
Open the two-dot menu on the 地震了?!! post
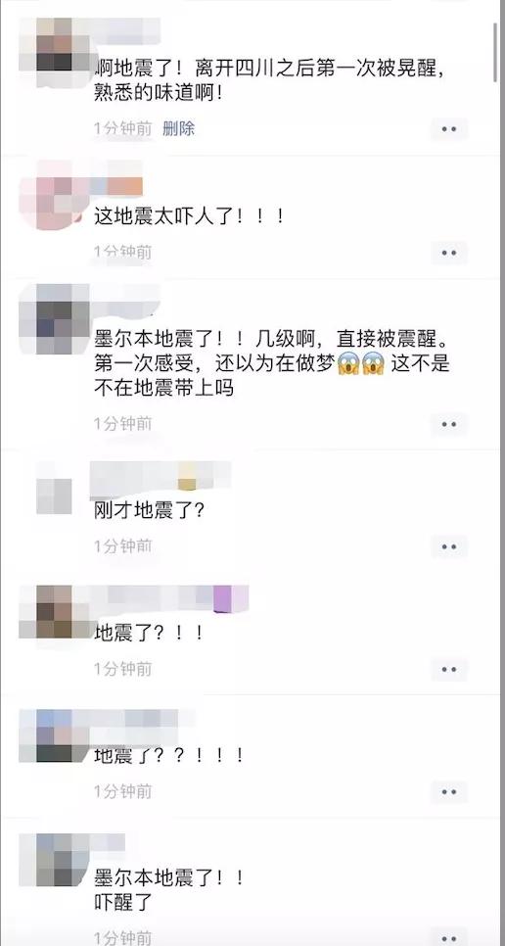pyautogui.click(x=449, y=670)
